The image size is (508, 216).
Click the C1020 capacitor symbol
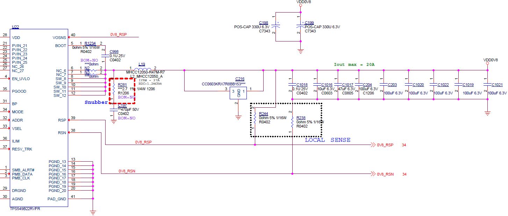[x=409, y=84]
